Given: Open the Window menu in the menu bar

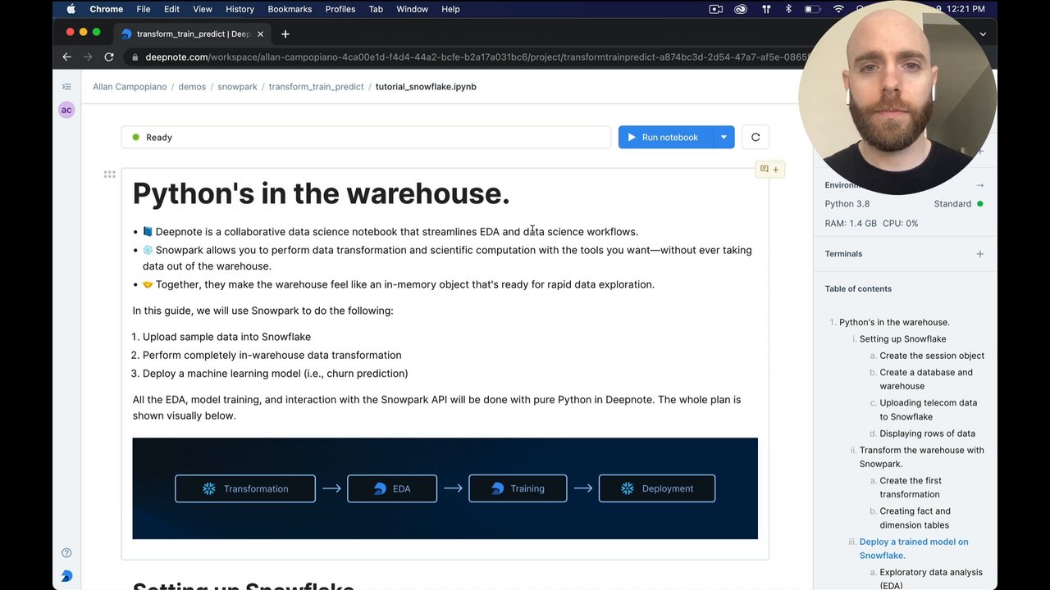Looking at the screenshot, I should click(412, 9).
